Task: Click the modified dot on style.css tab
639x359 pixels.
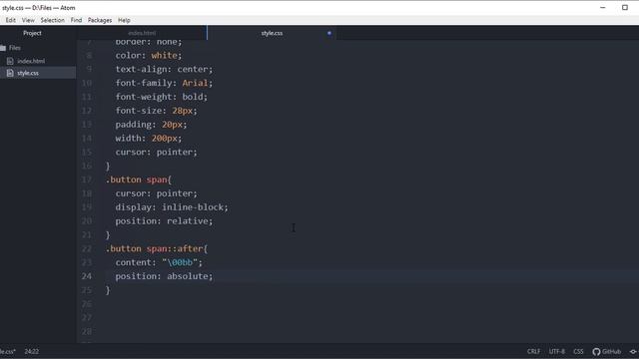Action: point(329,33)
